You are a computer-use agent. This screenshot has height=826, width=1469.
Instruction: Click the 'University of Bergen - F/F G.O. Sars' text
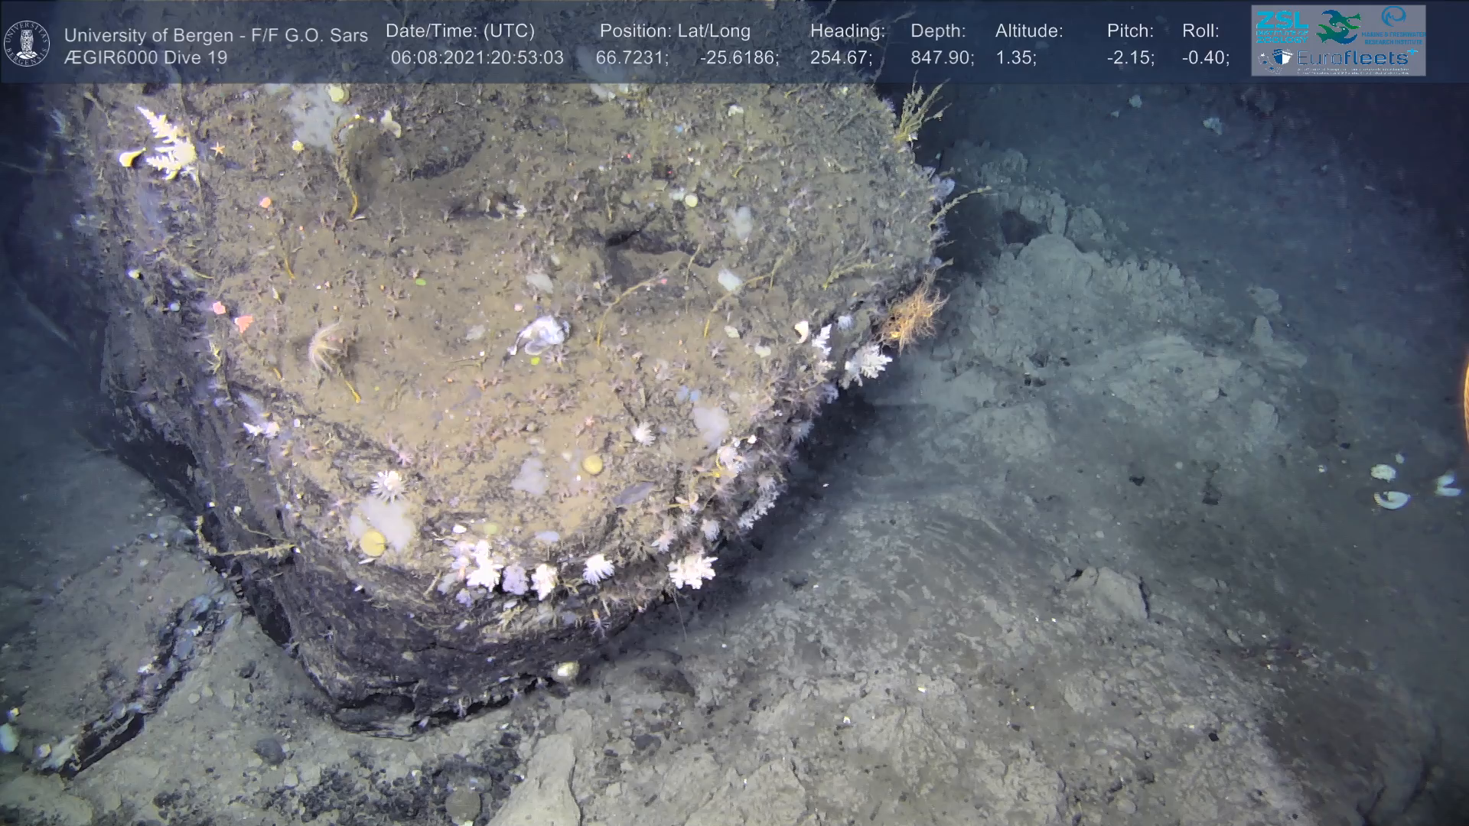tap(216, 35)
